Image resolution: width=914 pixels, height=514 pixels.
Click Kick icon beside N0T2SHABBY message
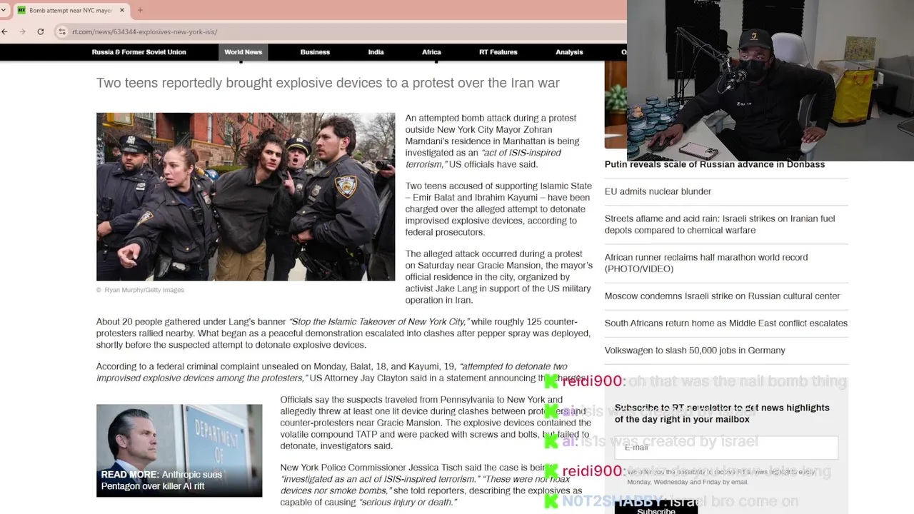(x=551, y=501)
